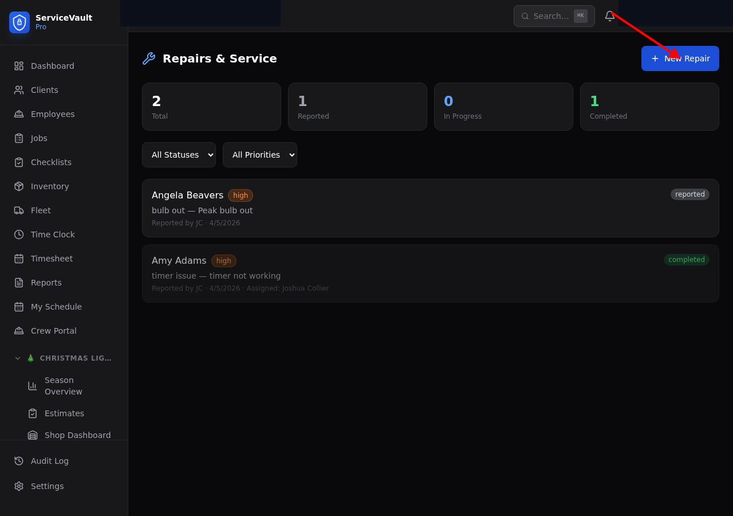Open the Jobs page from sidebar
The width and height of the screenshot is (733, 516).
tap(39, 138)
